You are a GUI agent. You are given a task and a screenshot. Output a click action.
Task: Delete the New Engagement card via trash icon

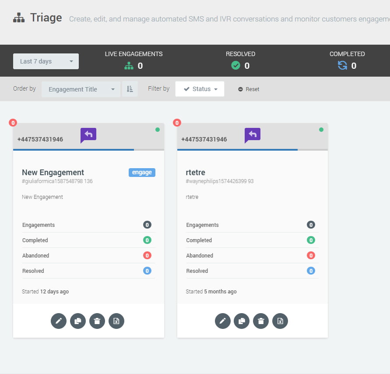97,321
